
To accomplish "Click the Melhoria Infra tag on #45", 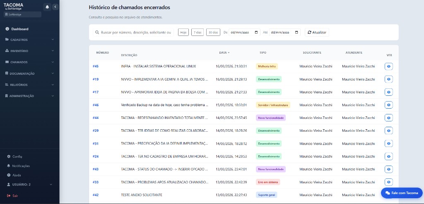I will (x=267, y=66).
